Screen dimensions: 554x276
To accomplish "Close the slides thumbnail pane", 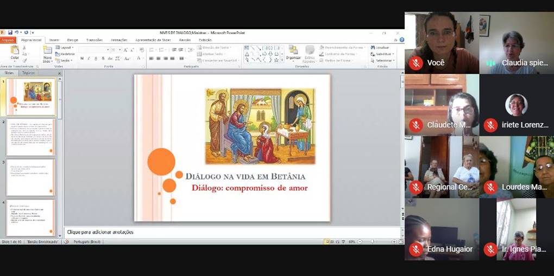I will pos(59,73).
